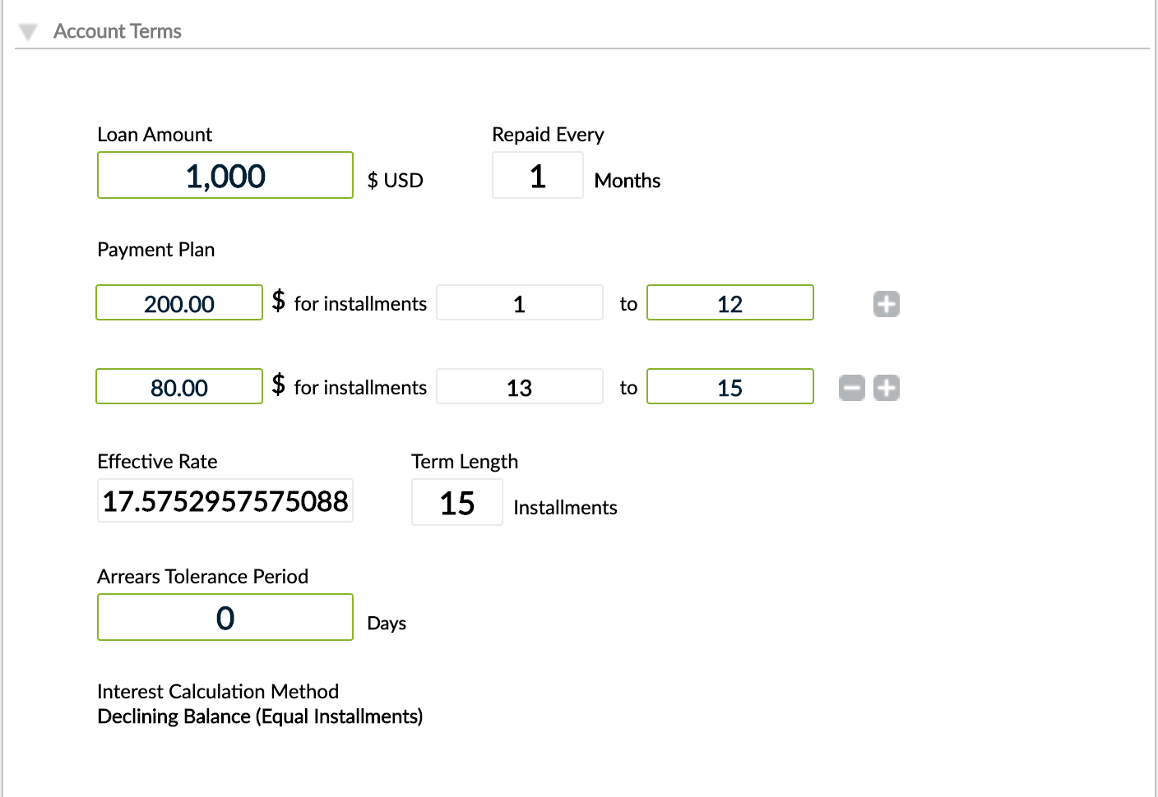Click the Loan Amount label
Viewport: 1158px width, 797px height.
[154, 134]
